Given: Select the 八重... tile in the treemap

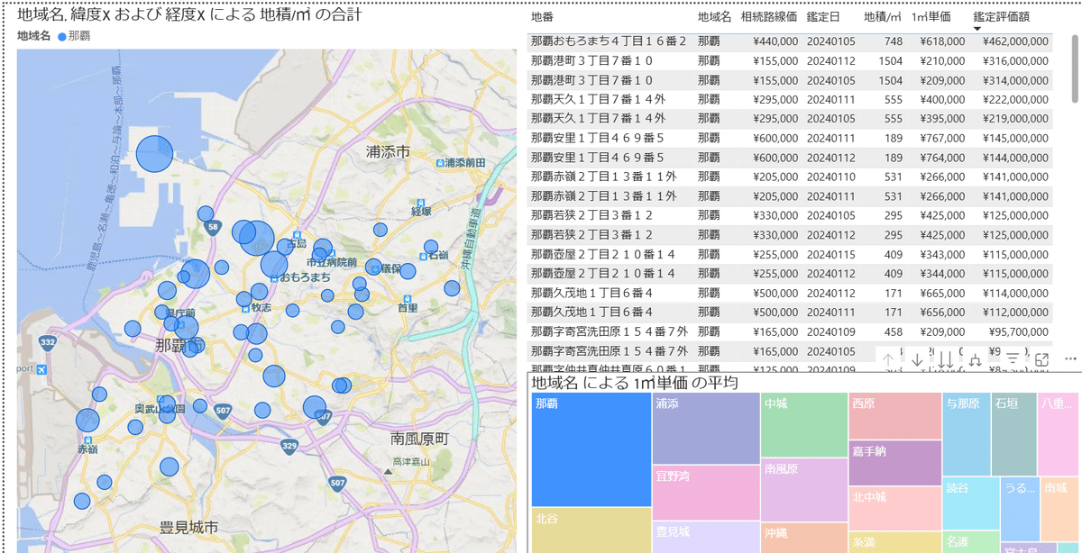Looking at the screenshot, I should click(1059, 434).
